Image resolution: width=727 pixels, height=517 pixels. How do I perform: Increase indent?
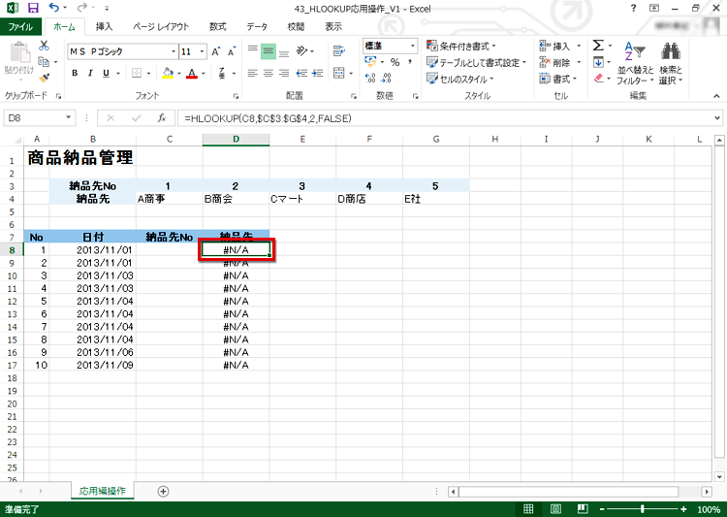pos(318,73)
